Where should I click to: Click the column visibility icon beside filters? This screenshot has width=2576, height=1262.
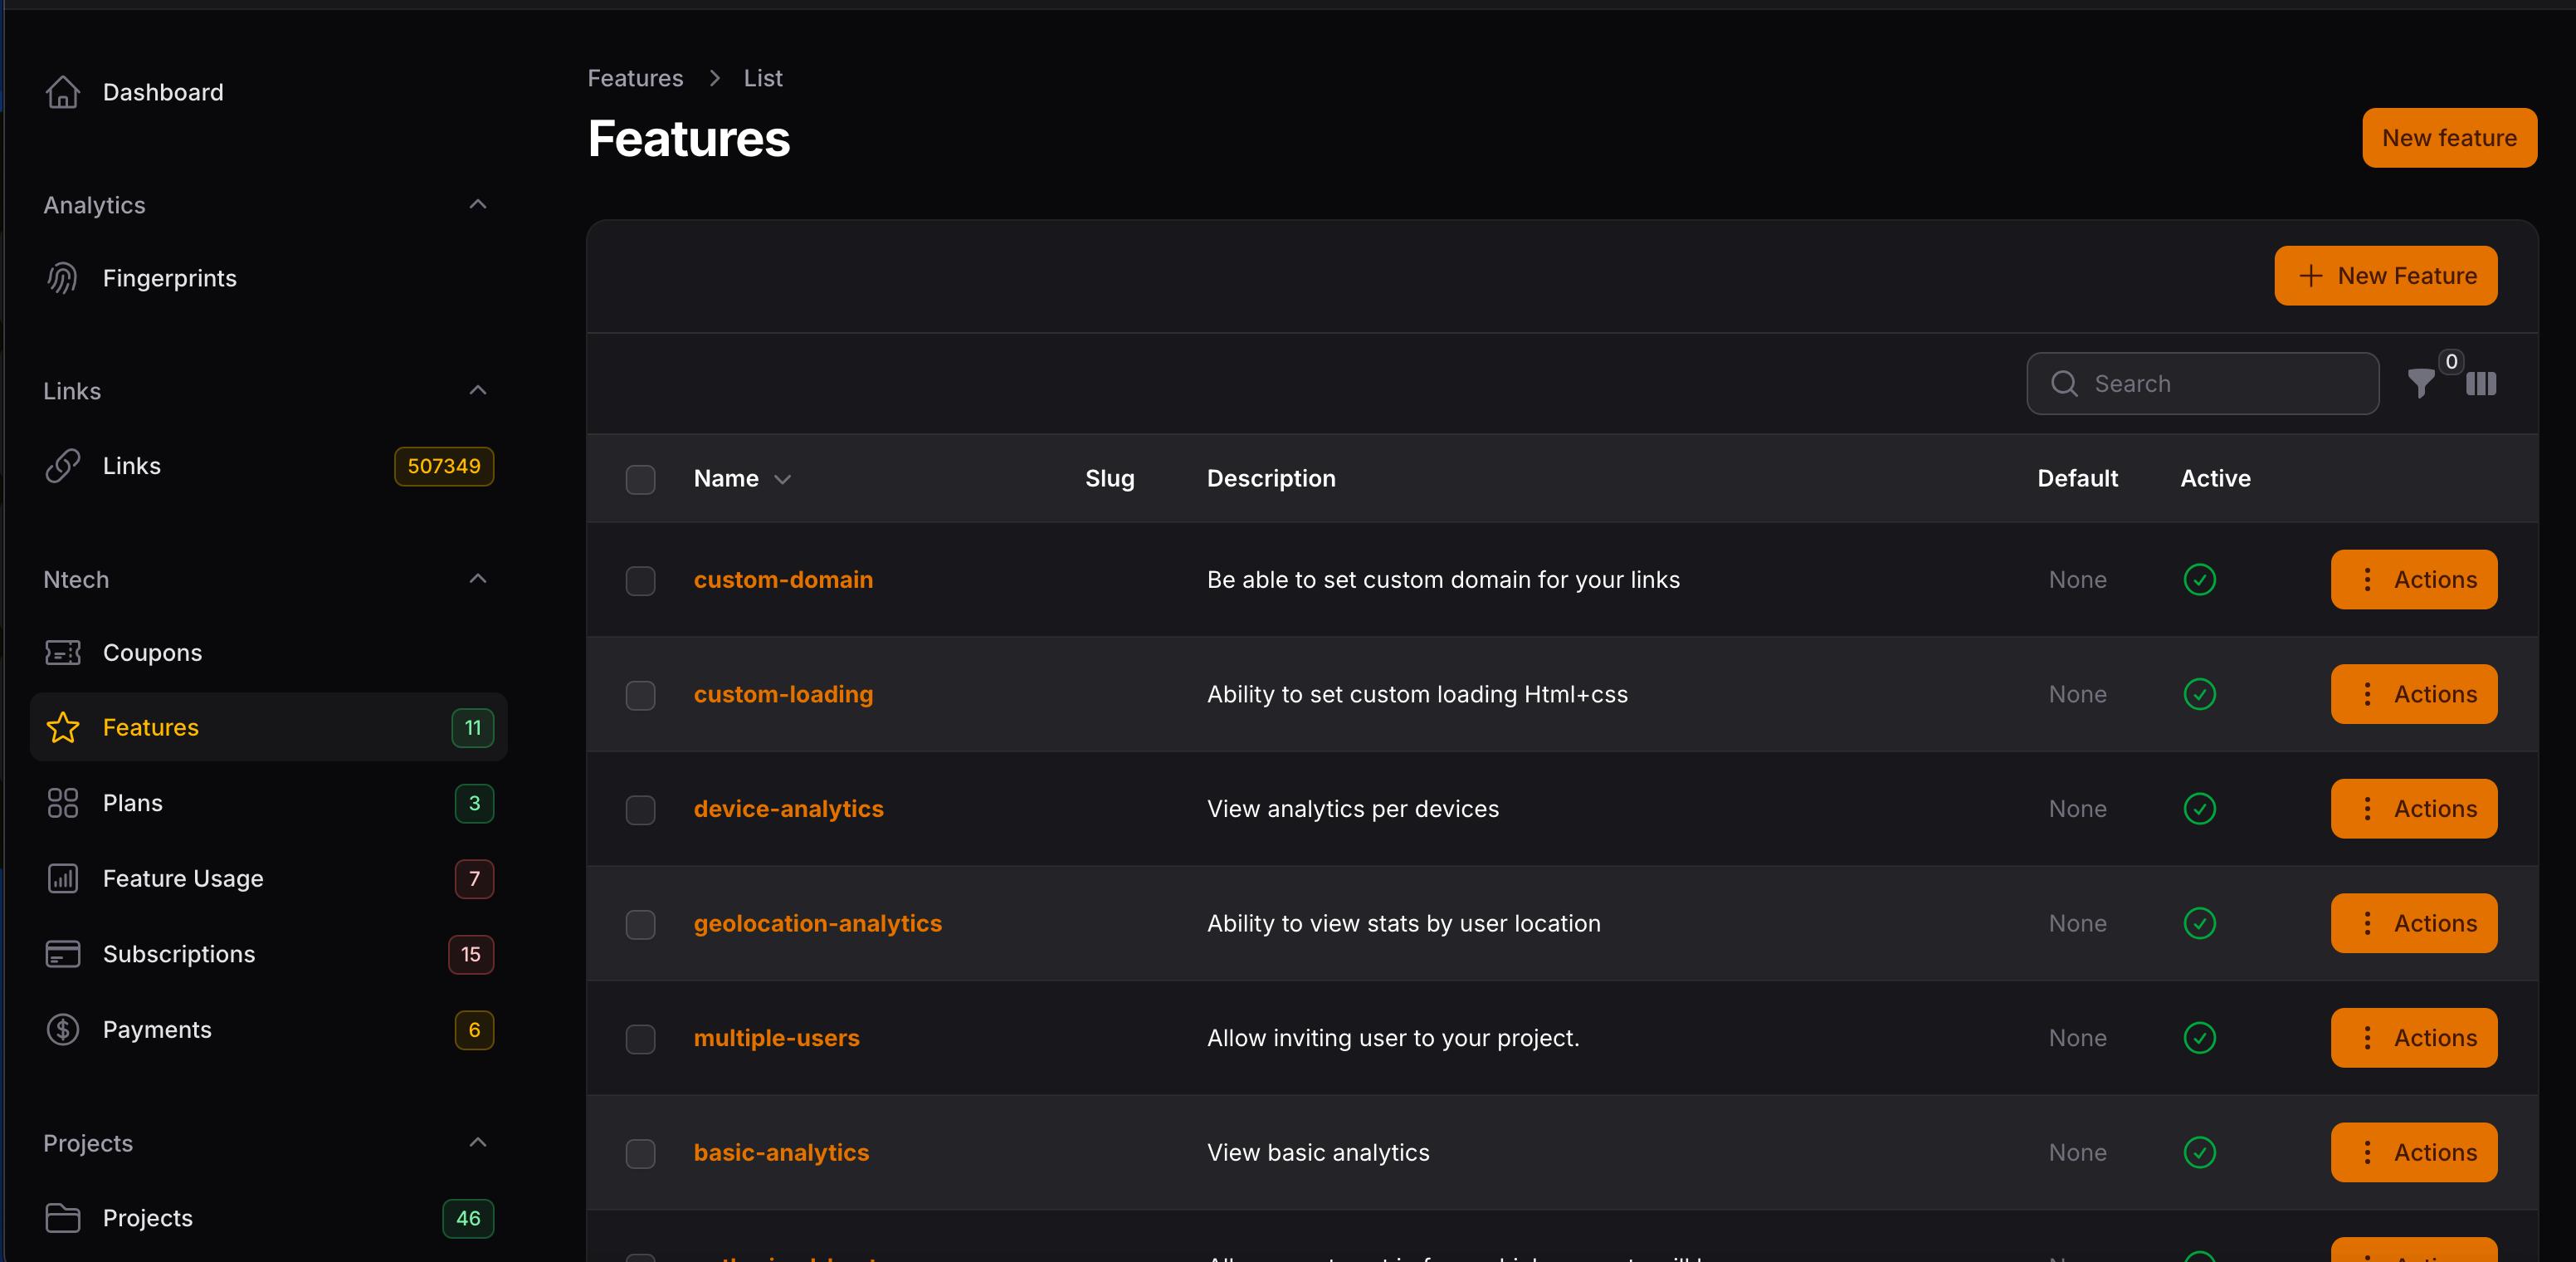point(2483,384)
